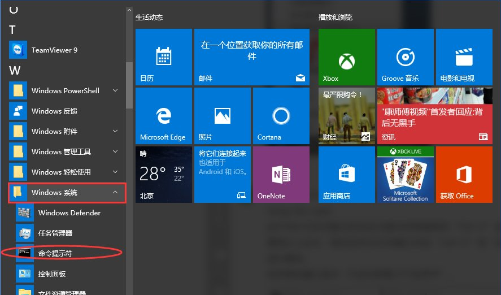Collapse the Windows 系统 folder
Viewport: 501px width, 295px height.
click(x=115, y=193)
